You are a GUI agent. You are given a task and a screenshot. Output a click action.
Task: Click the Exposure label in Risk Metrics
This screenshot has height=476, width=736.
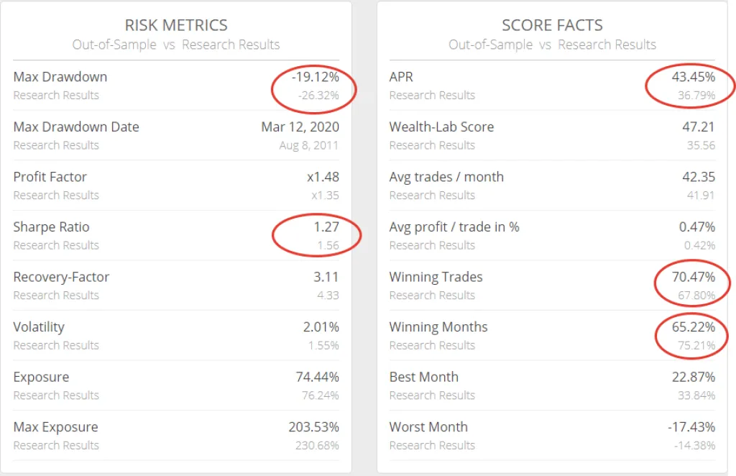[x=41, y=377]
